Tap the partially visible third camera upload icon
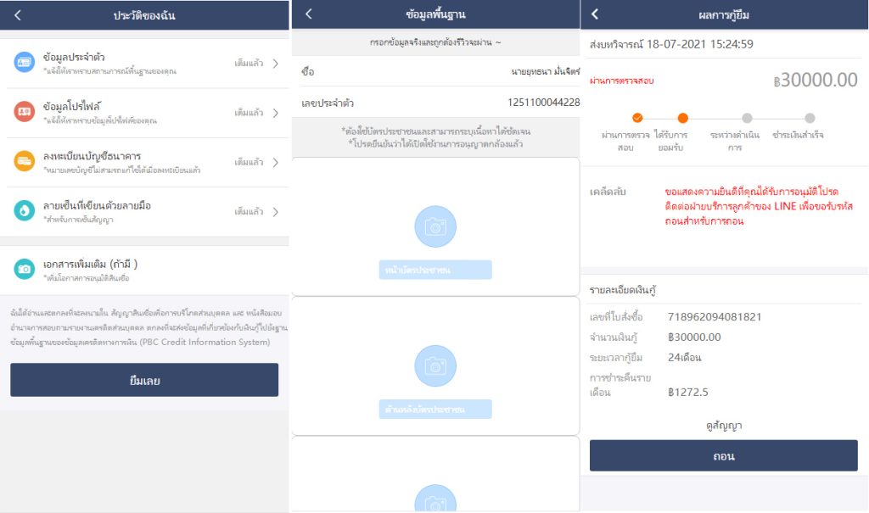This screenshot has width=869, height=513. click(x=435, y=498)
